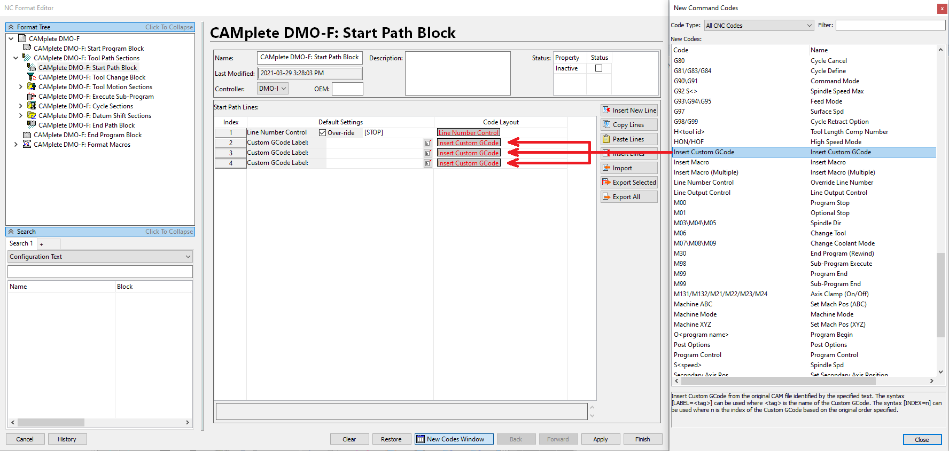Toggle the Over-ride checkbox for Line Number Control
Image resolution: width=949 pixels, height=451 pixels.
tap(322, 133)
